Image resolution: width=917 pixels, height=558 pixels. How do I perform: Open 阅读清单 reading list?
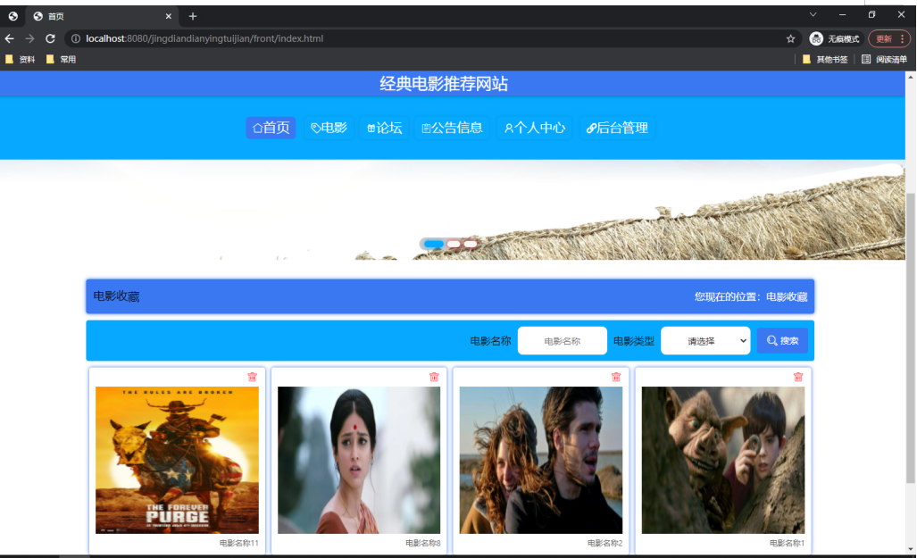pyautogui.click(x=884, y=59)
